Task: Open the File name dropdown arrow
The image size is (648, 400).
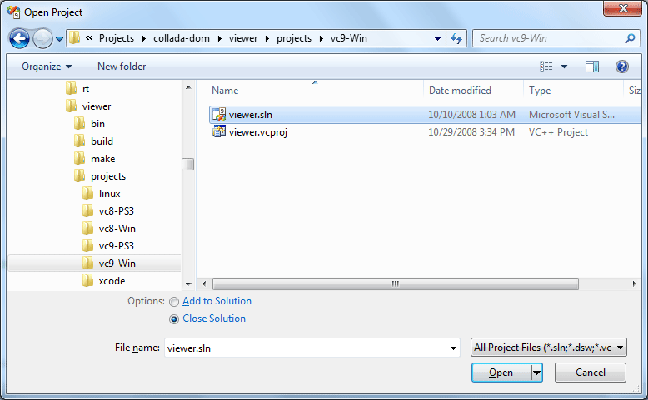Action: click(453, 348)
